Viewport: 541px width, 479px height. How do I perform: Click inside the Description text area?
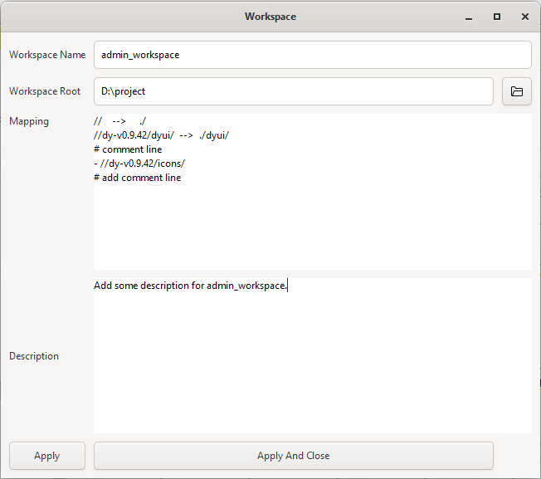[312, 356]
